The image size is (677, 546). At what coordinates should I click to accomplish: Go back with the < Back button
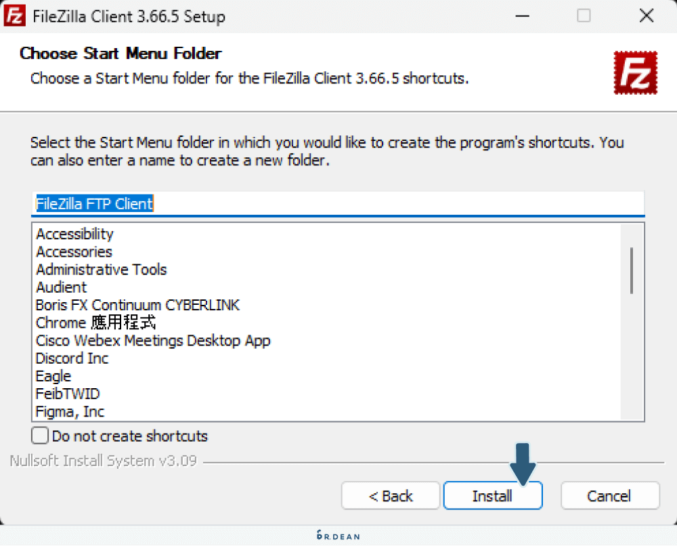[x=391, y=496]
